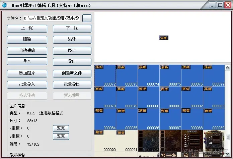Screen dimensions: 233x159
Task: Click the thumbnail list scrollbar handle
Action: (228, 137)
